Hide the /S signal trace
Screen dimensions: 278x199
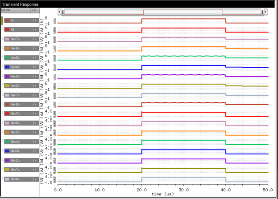34,30
